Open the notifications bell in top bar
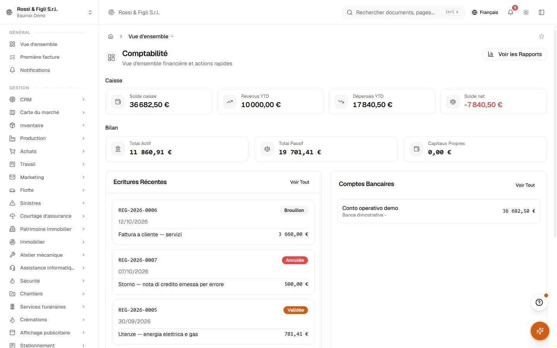Viewport: 557px width, 348px height. (511, 12)
